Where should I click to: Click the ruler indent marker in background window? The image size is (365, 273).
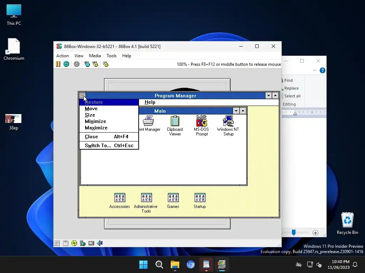(x=295, y=113)
